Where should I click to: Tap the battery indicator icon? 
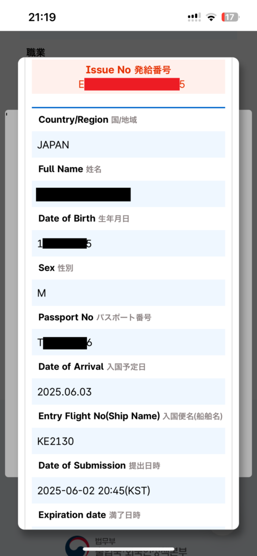[x=230, y=17]
